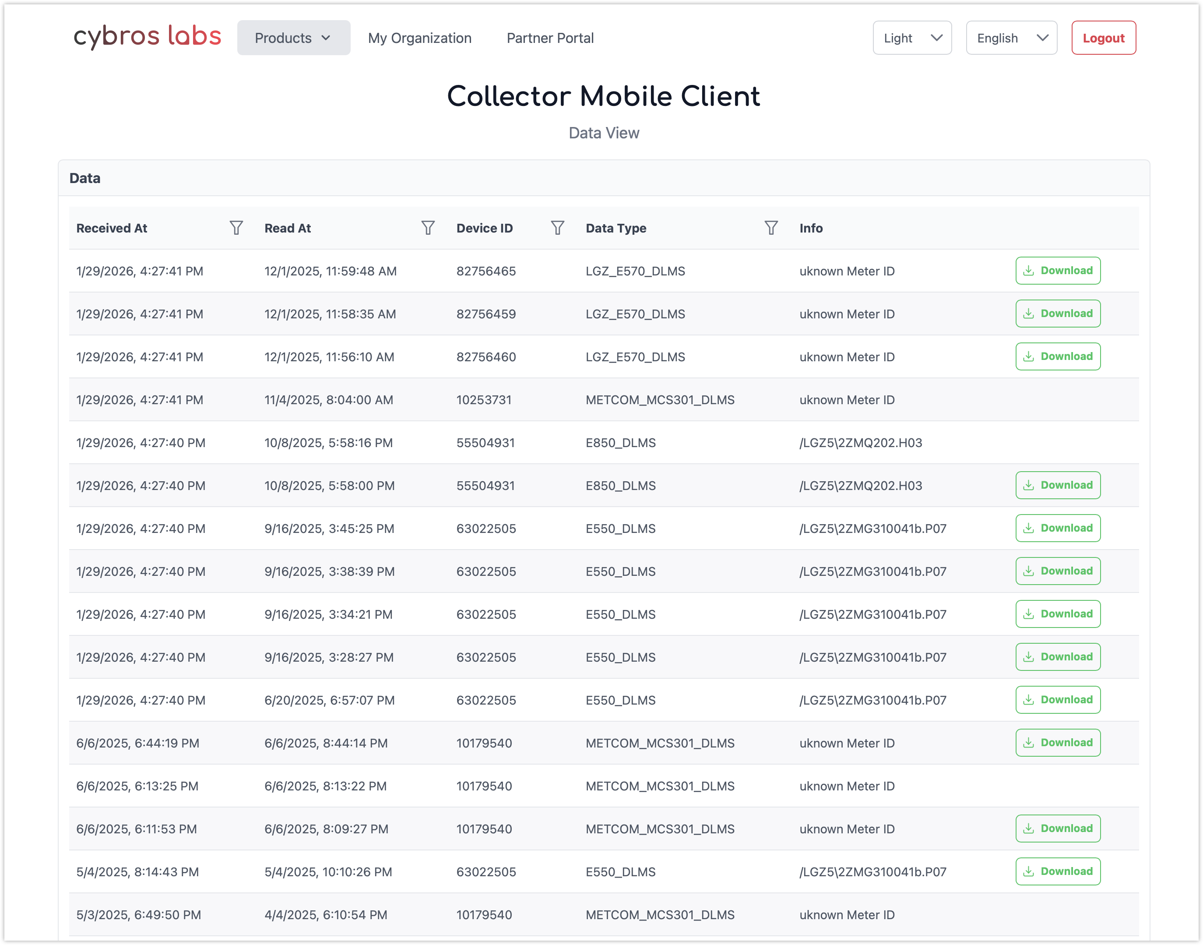Download device 82756460 data

coord(1058,356)
